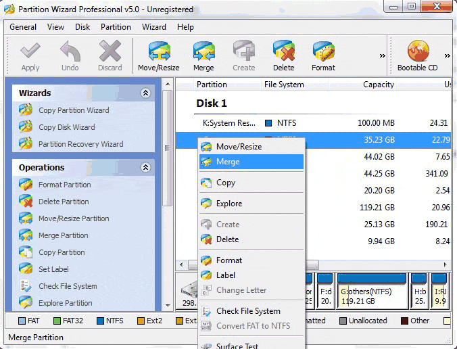Click the 119.21 GB capacity cell

(377, 207)
